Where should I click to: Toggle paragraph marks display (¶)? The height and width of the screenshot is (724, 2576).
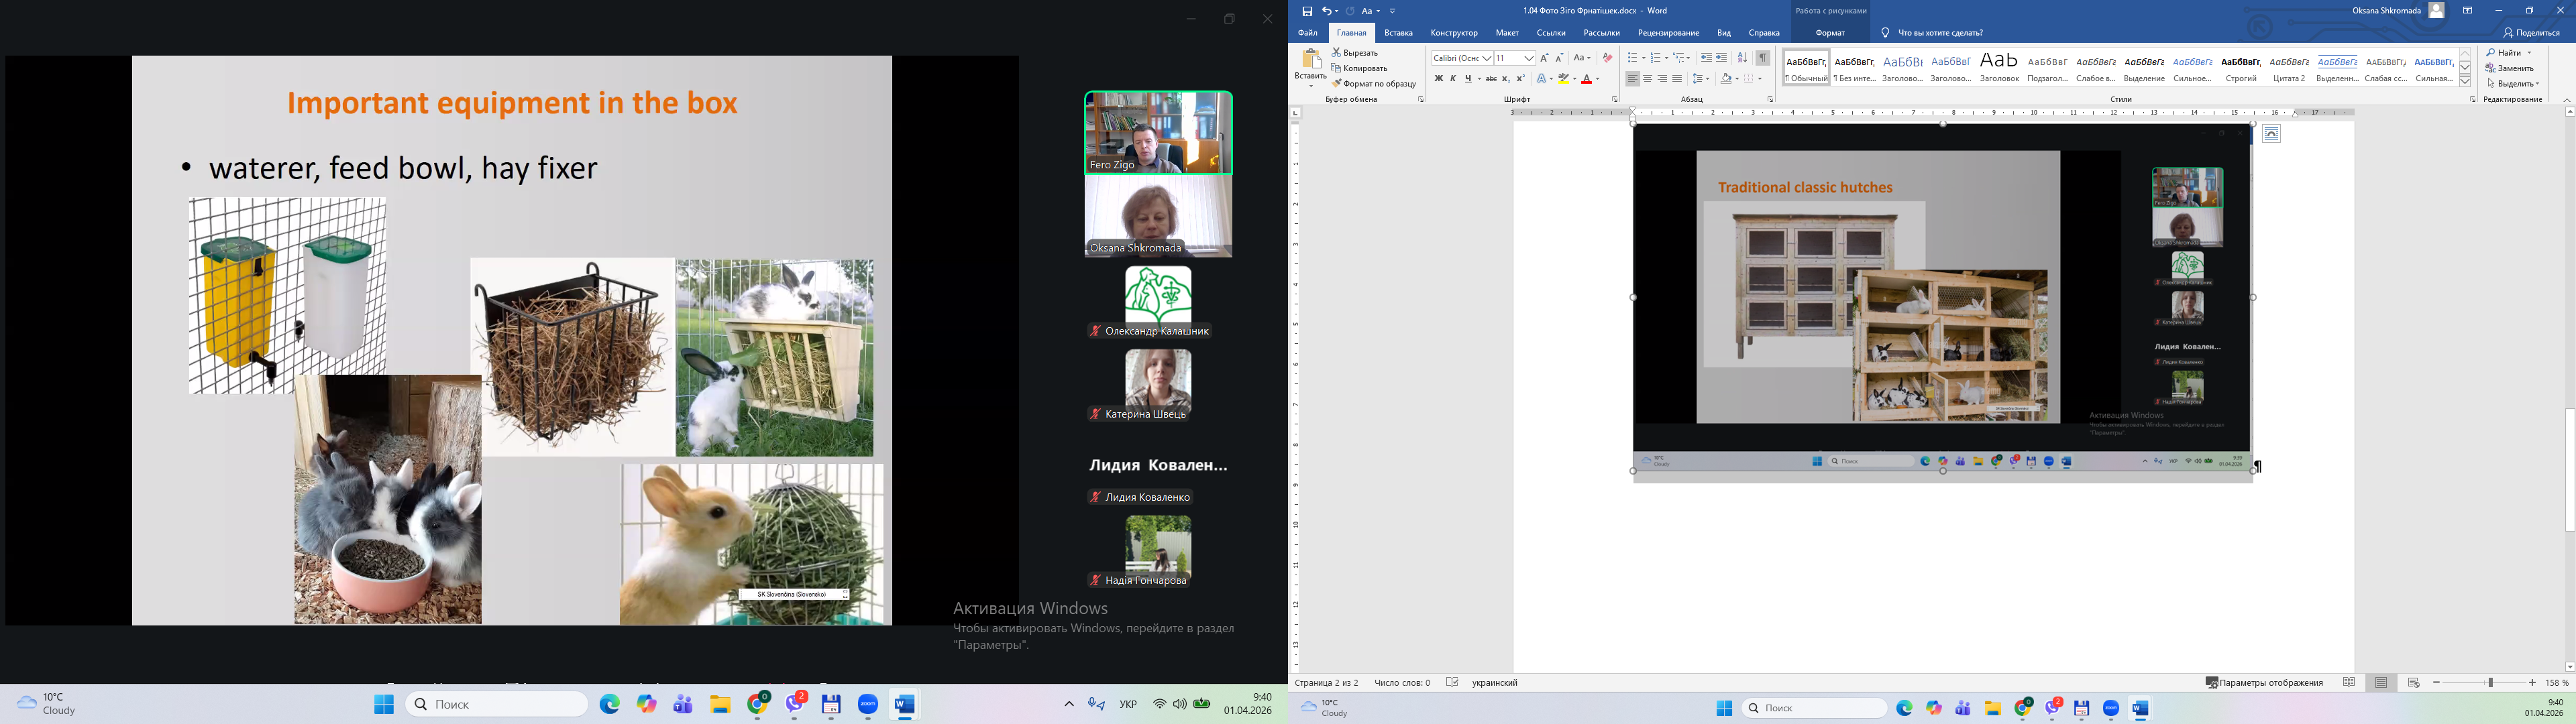click(1763, 58)
